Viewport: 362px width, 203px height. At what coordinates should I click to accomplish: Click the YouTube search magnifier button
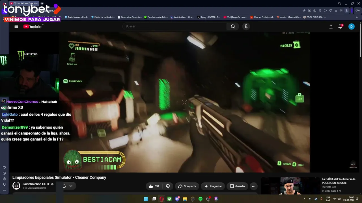coord(233,27)
